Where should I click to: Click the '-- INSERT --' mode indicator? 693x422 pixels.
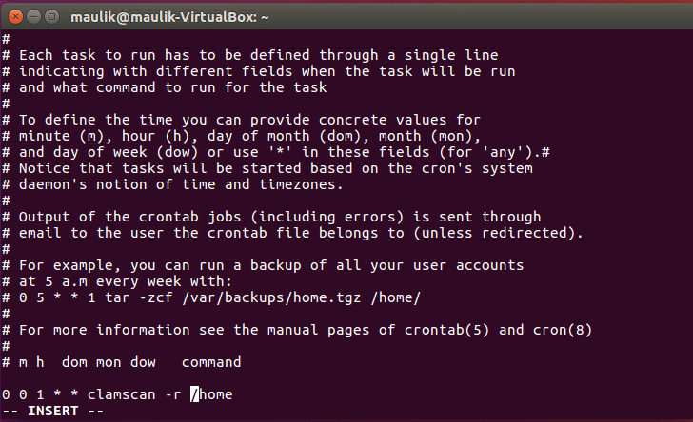[55, 411]
